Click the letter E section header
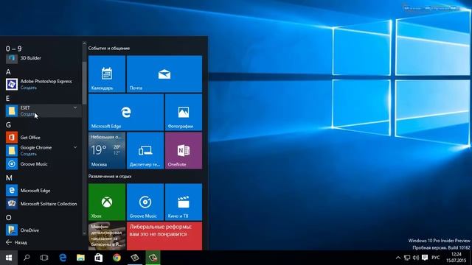Image resolution: width=472 pixels, height=265 pixels. click(8, 98)
